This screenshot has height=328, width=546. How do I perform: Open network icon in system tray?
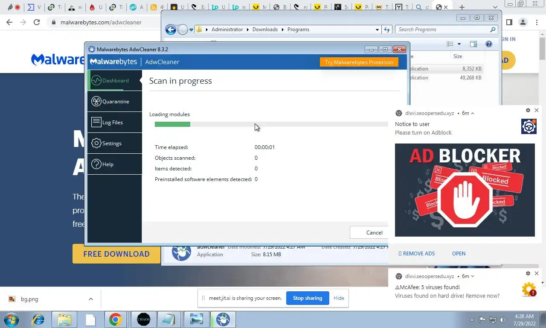pyautogui.click(x=493, y=319)
